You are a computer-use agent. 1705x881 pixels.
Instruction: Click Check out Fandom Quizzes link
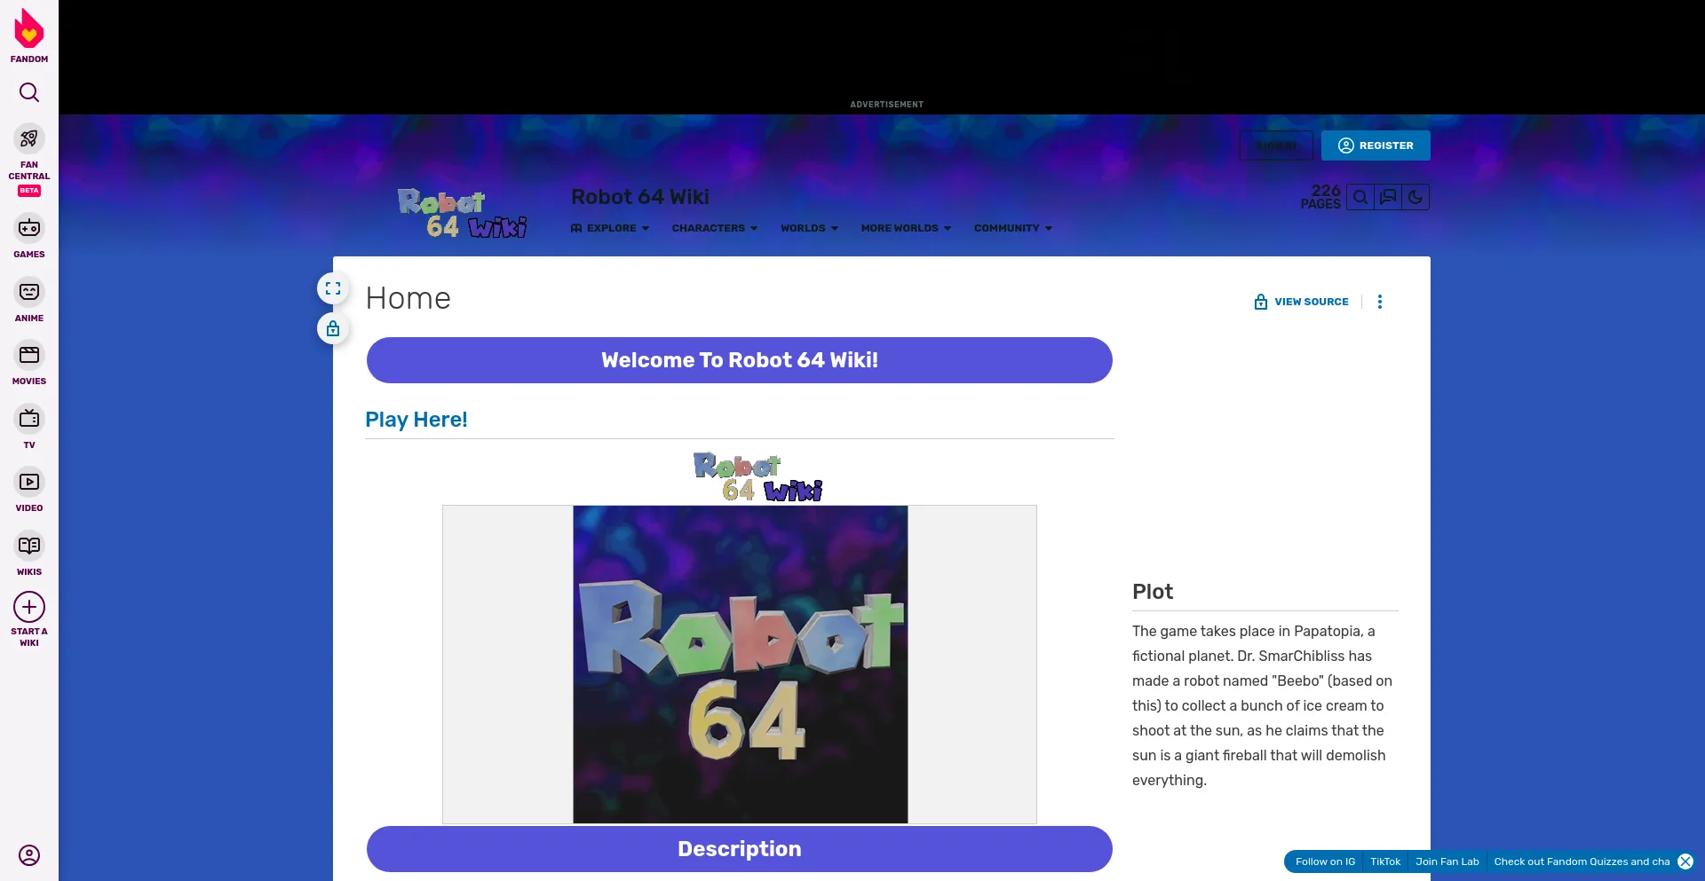pos(1582,861)
